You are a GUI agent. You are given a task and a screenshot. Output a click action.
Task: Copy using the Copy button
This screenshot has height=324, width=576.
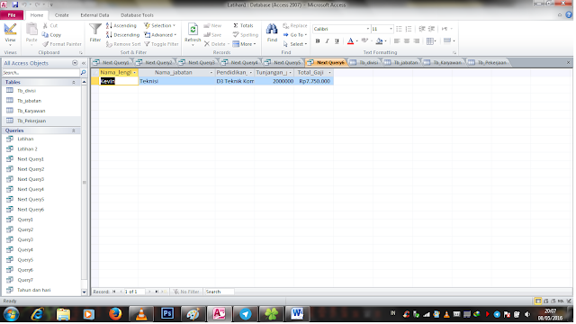click(x=51, y=35)
